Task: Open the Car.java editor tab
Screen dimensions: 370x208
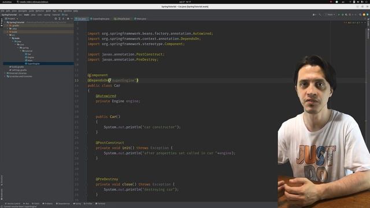Action: (82, 18)
